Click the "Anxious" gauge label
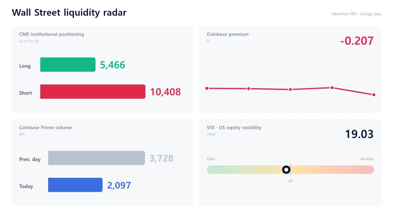The image size is (393, 221). tap(367, 159)
